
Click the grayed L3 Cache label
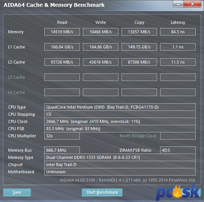click(16, 77)
